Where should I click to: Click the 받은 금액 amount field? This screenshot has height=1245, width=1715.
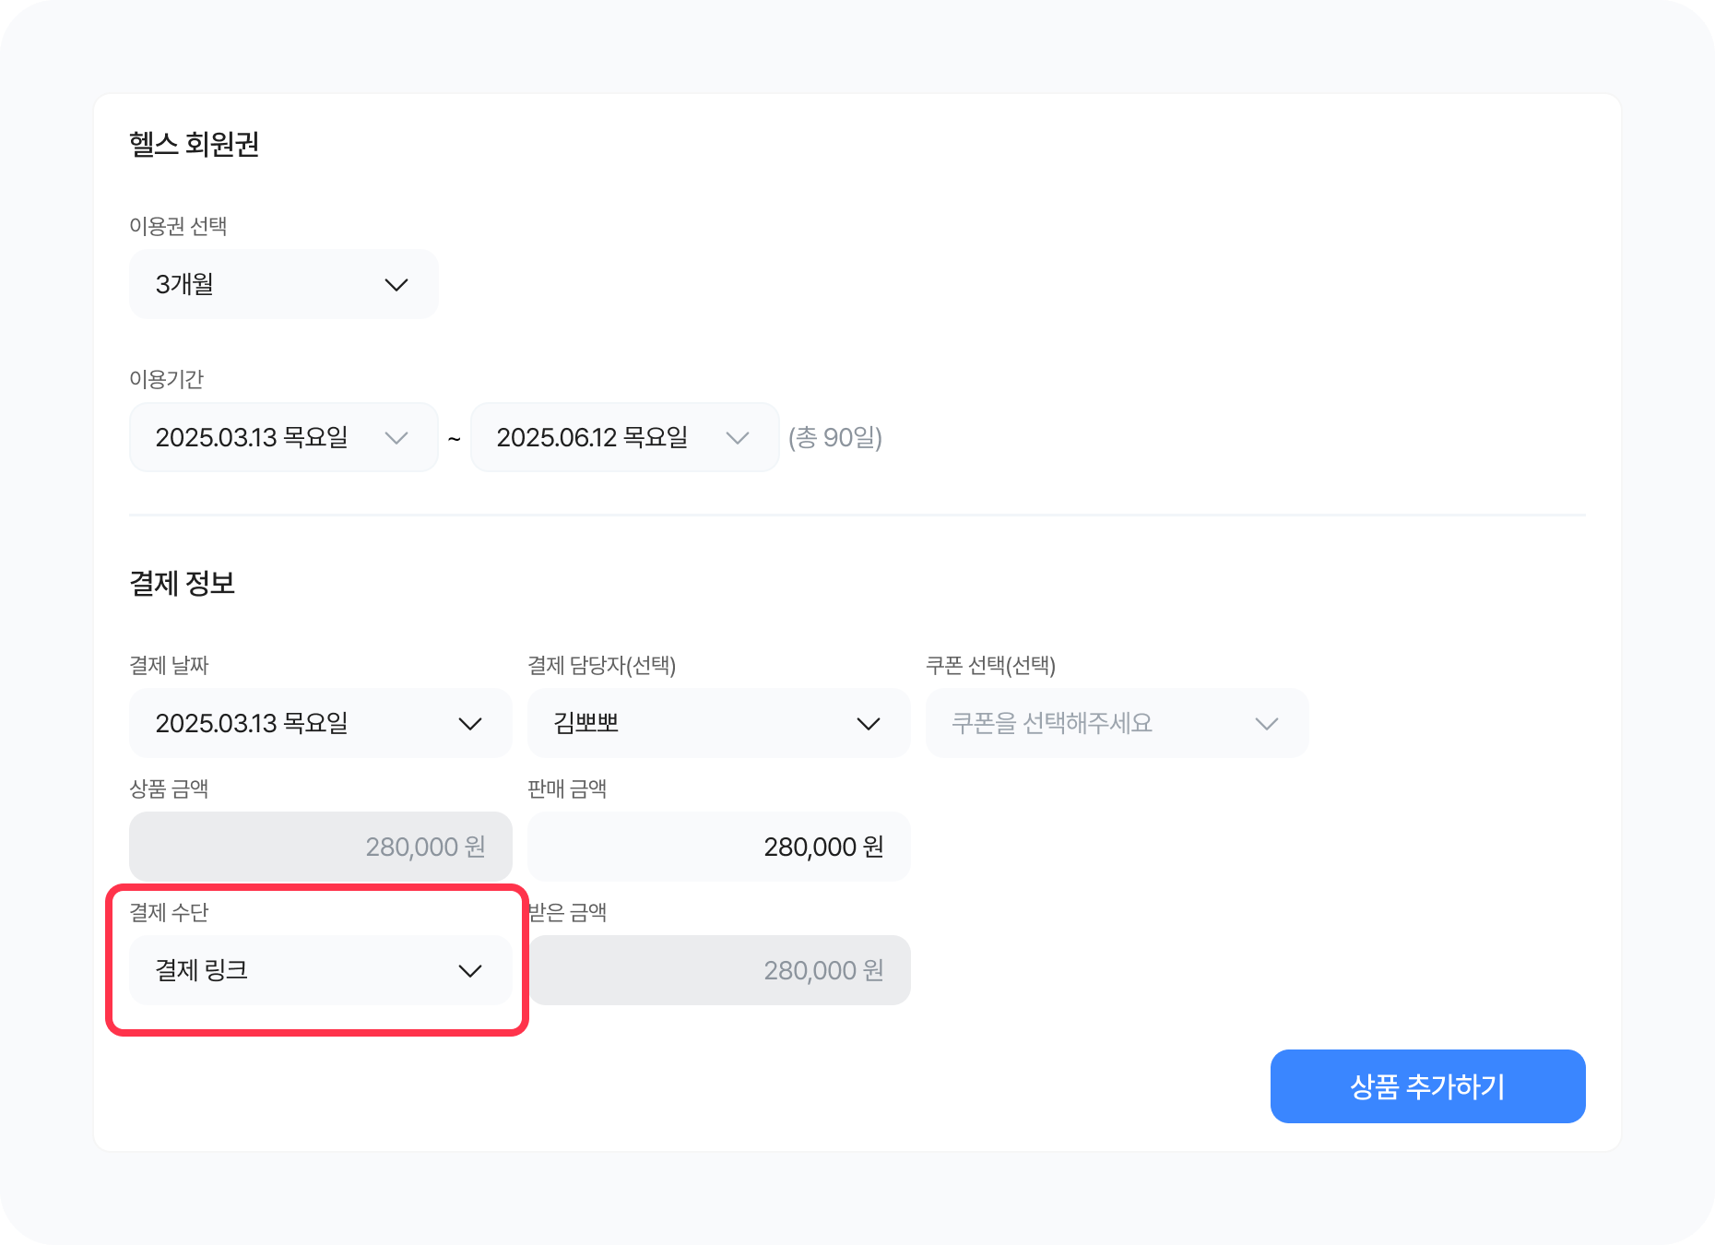coord(718,970)
